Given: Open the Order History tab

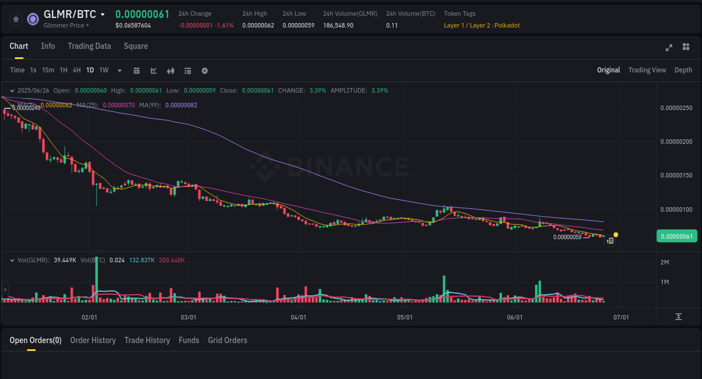Looking at the screenshot, I should (x=93, y=340).
